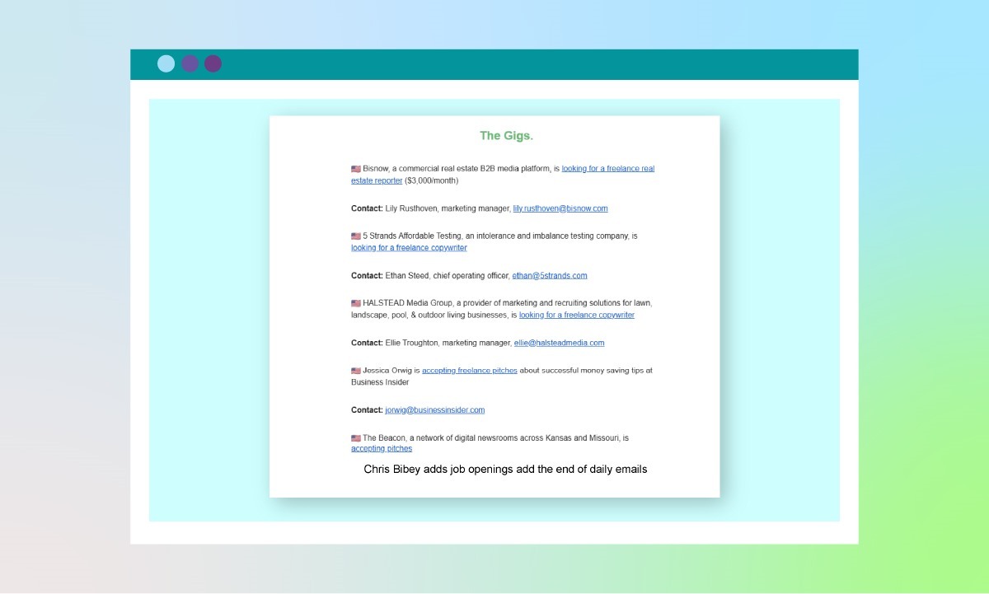Open The Beacon accepting pitches link
The height and width of the screenshot is (594, 989).
pos(382,449)
